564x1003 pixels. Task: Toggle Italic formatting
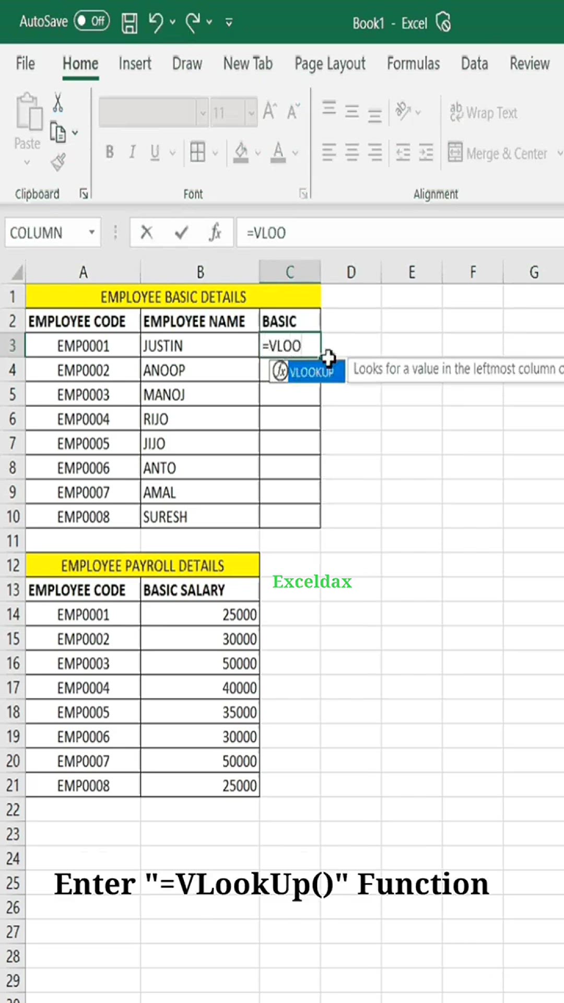tap(133, 152)
